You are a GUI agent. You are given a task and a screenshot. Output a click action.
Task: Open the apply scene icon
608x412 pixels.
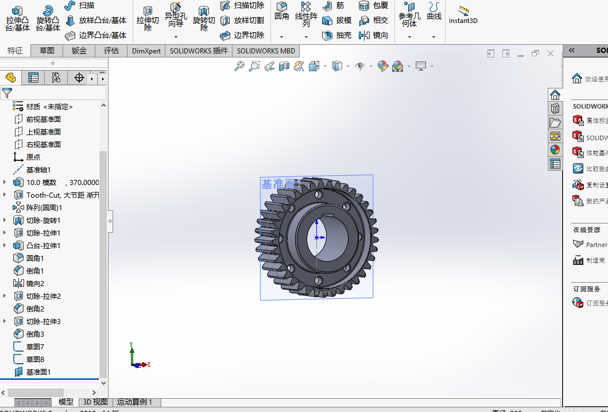click(398, 66)
